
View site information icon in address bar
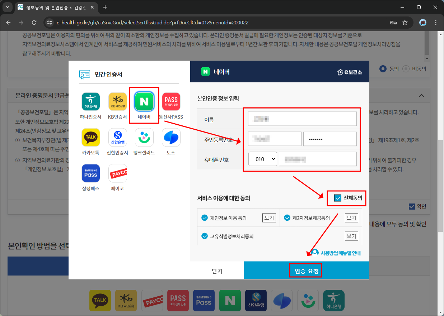click(50, 23)
